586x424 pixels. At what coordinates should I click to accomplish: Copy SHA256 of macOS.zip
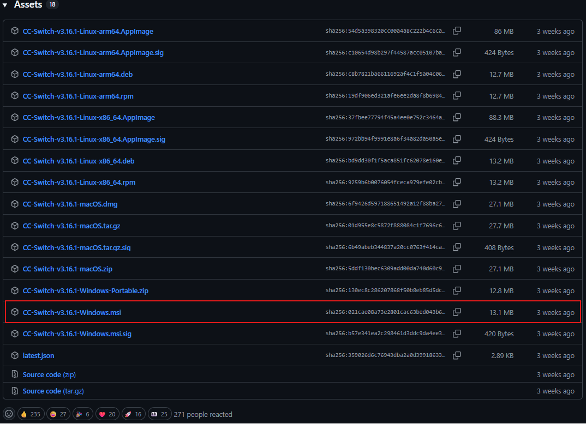pyautogui.click(x=457, y=269)
